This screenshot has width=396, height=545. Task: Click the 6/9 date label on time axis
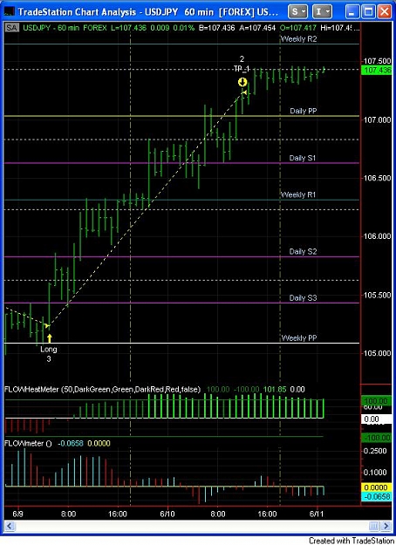17,514
